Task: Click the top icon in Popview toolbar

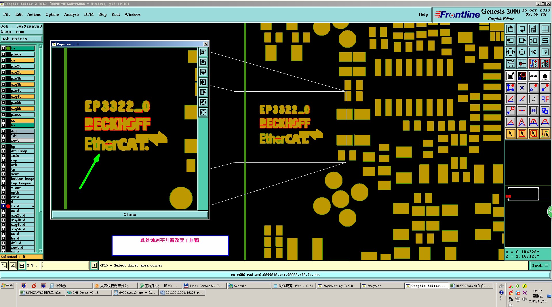Action: [203, 52]
